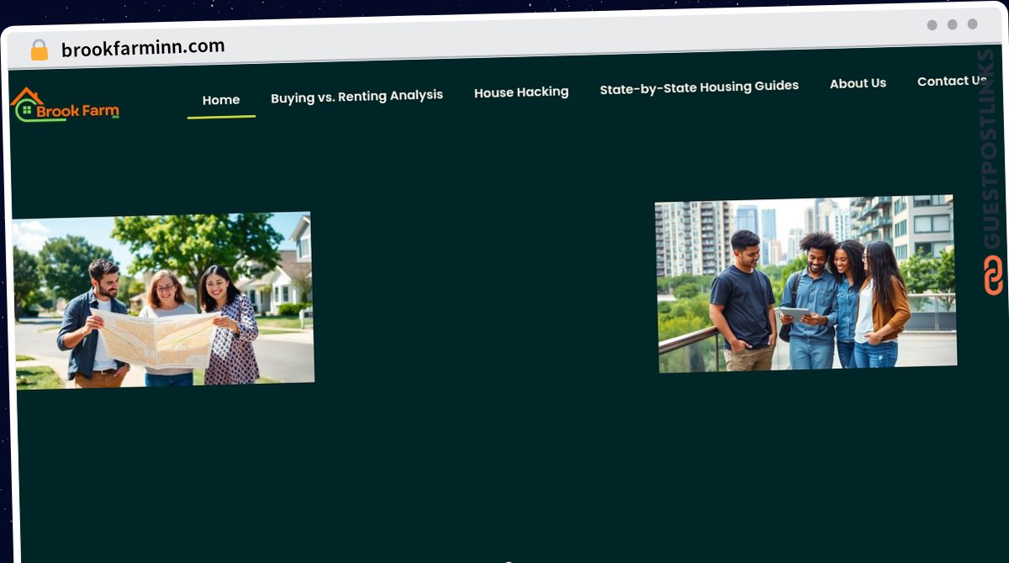Click the middle gray window dot
The width and height of the screenshot is (1009, 563).
tap(952, 25)
